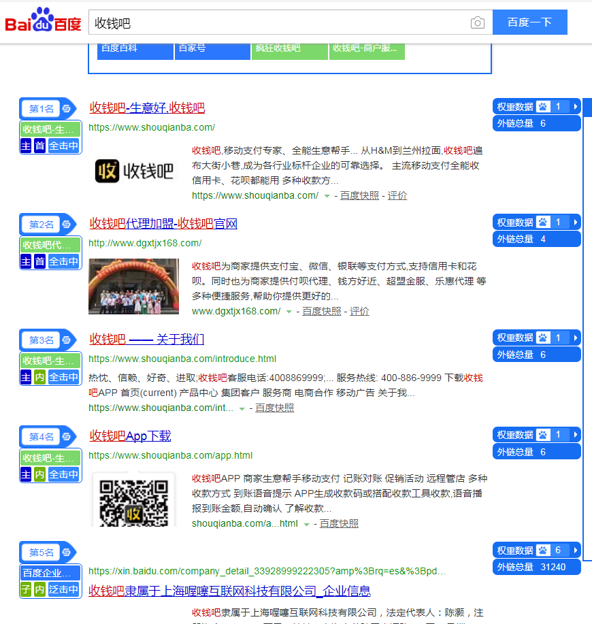Click the swirl icon beside 第1名

pos(67,108)
